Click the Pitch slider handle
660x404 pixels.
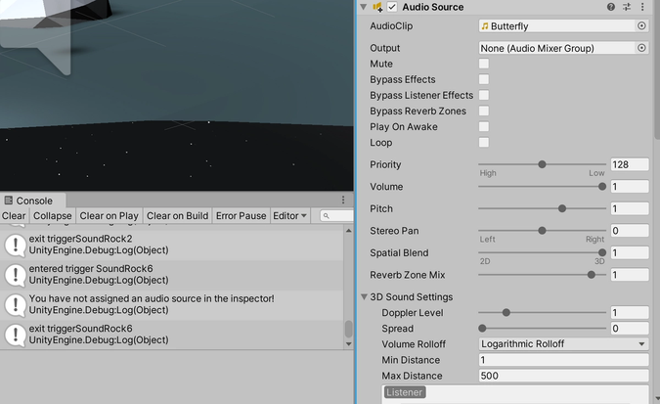562,208
